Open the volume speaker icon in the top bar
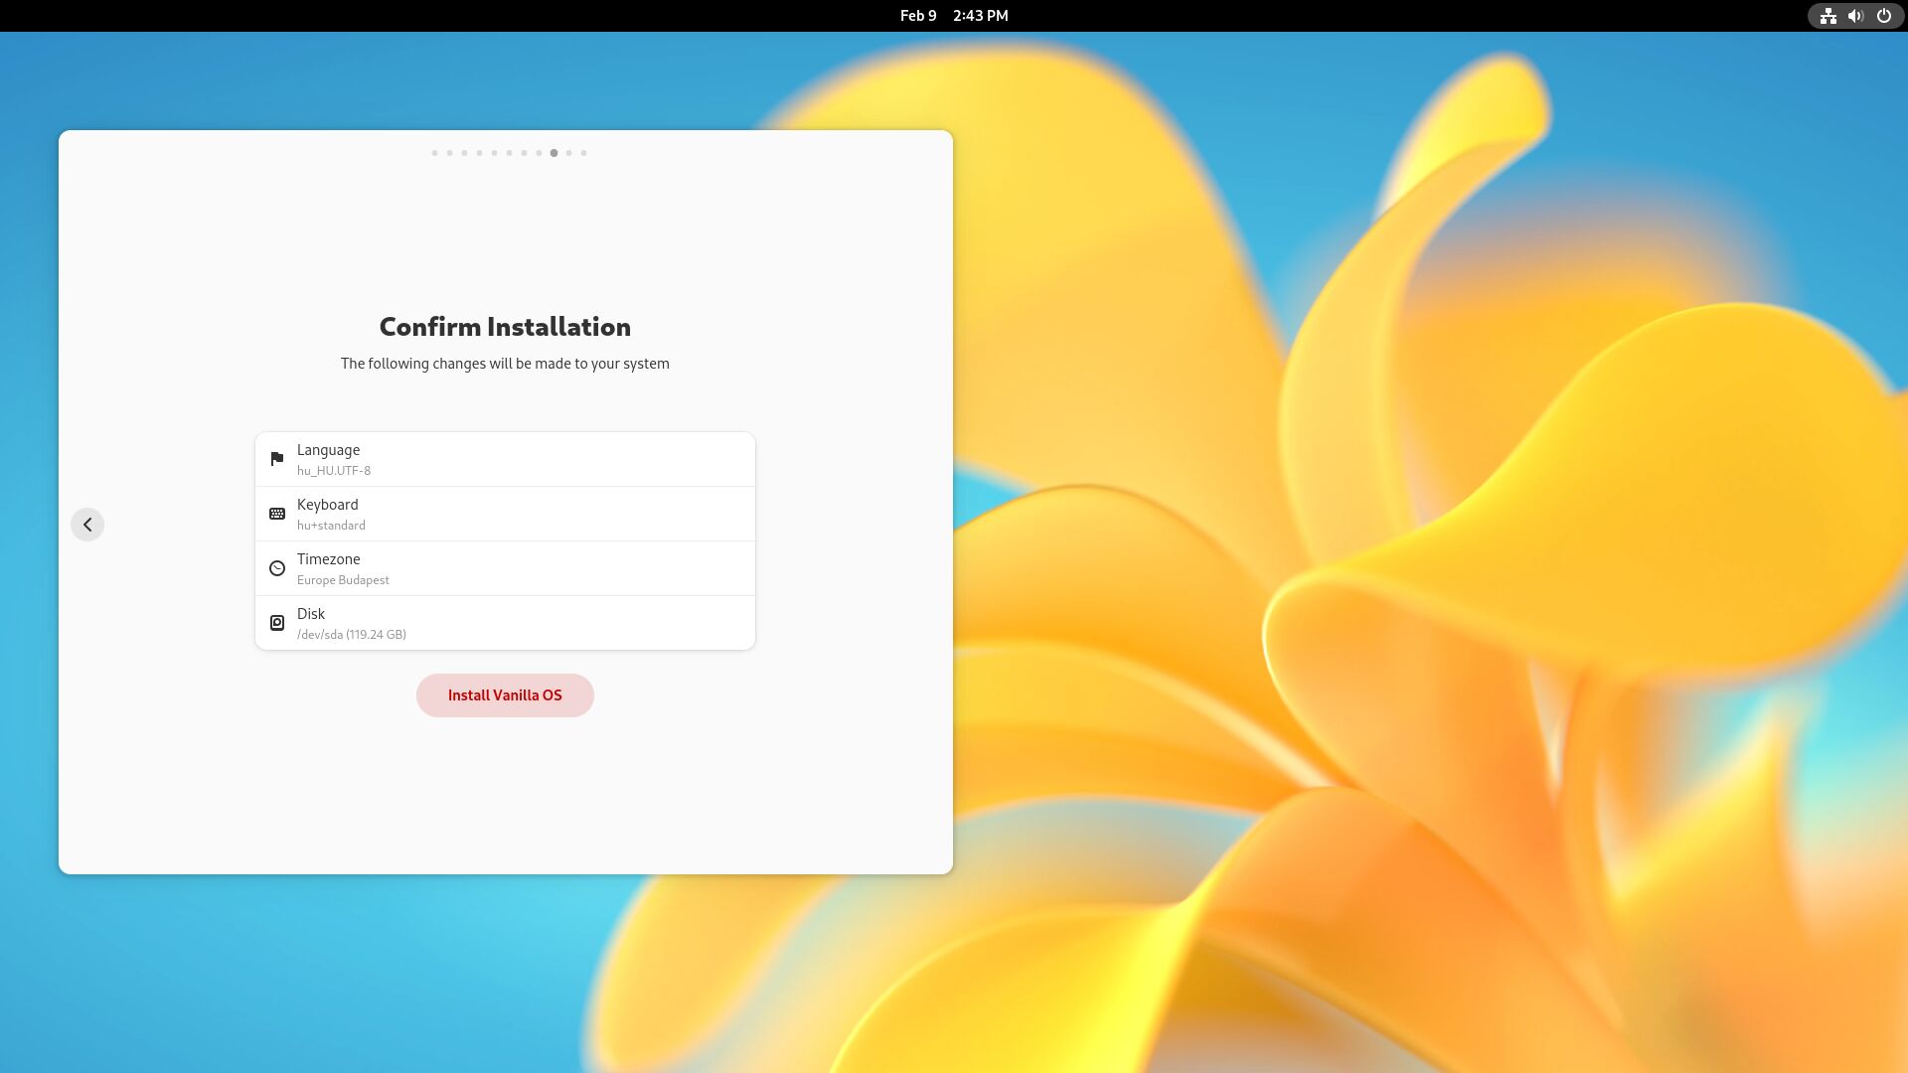The height and width of the screenshot is (1073, 1908). pos(1855,16)
